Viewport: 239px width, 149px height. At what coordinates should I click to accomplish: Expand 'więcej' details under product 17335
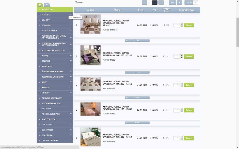tap(137, 72)
